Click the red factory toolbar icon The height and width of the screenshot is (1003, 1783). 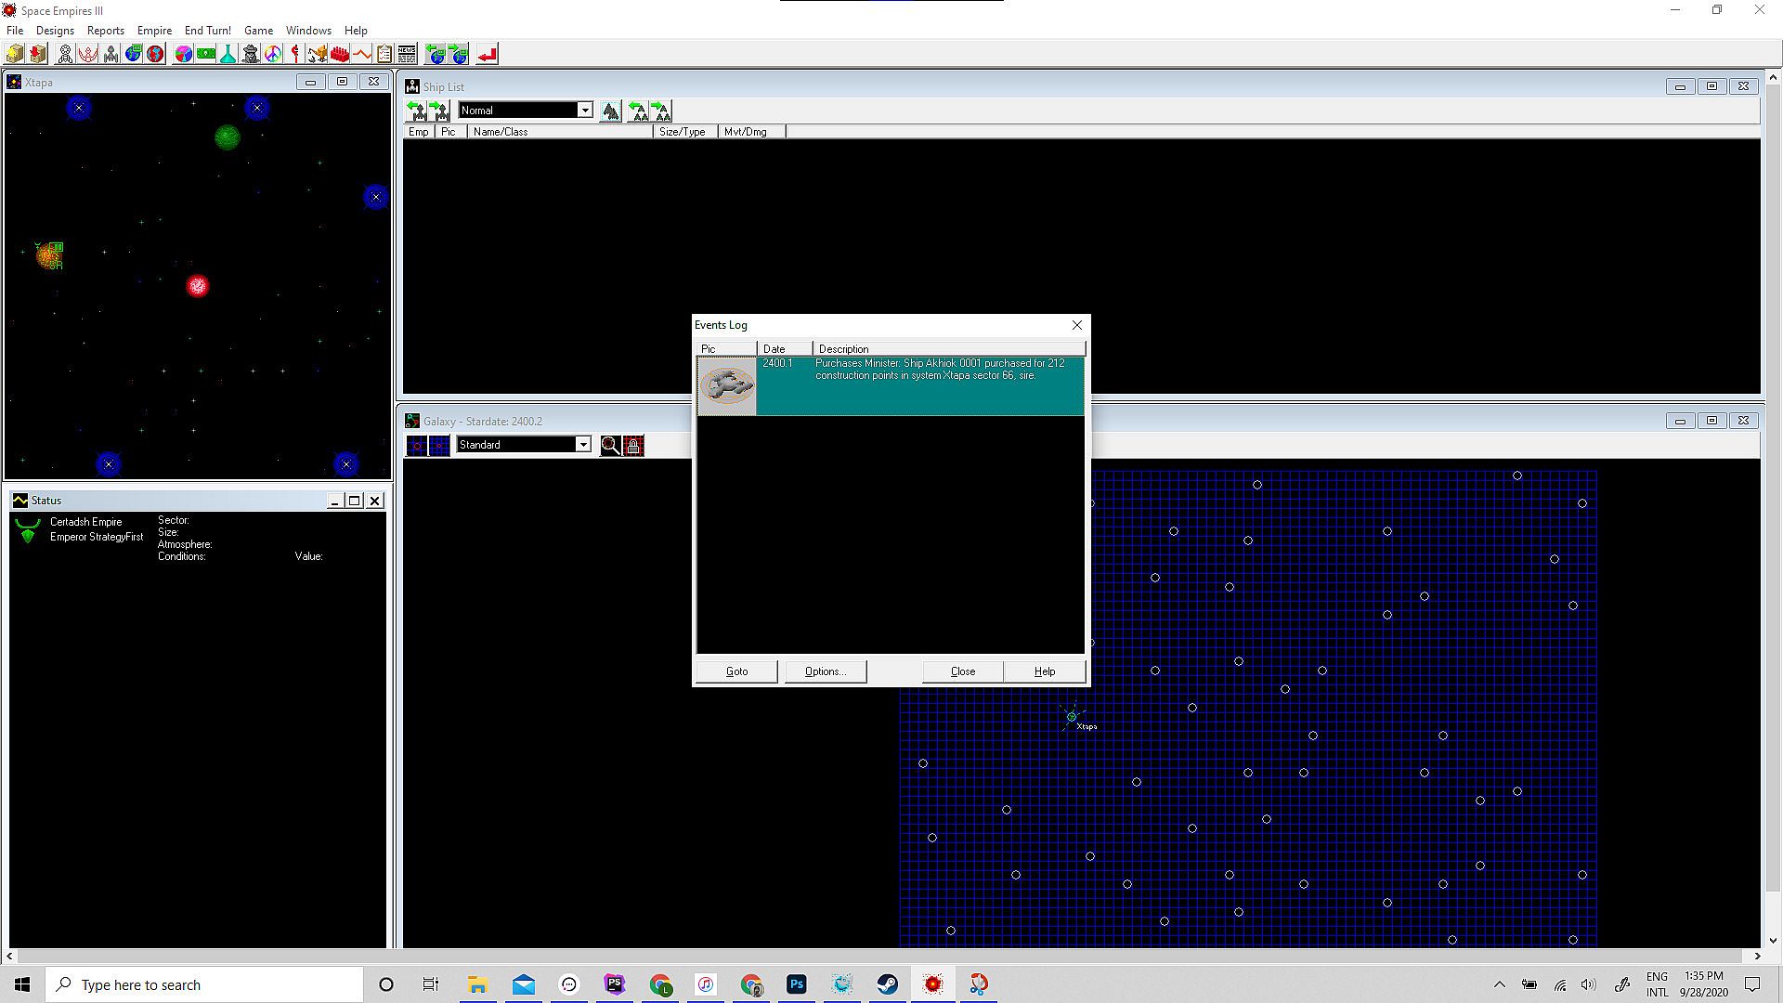(x=340, y=54)
